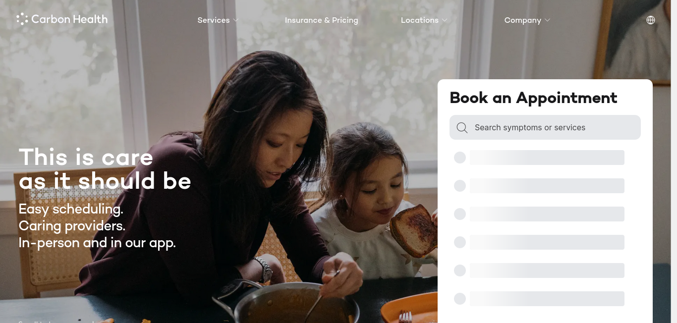
Task: Select the last loading option circle
Action: pyautogui.click(x=460, y=299)
